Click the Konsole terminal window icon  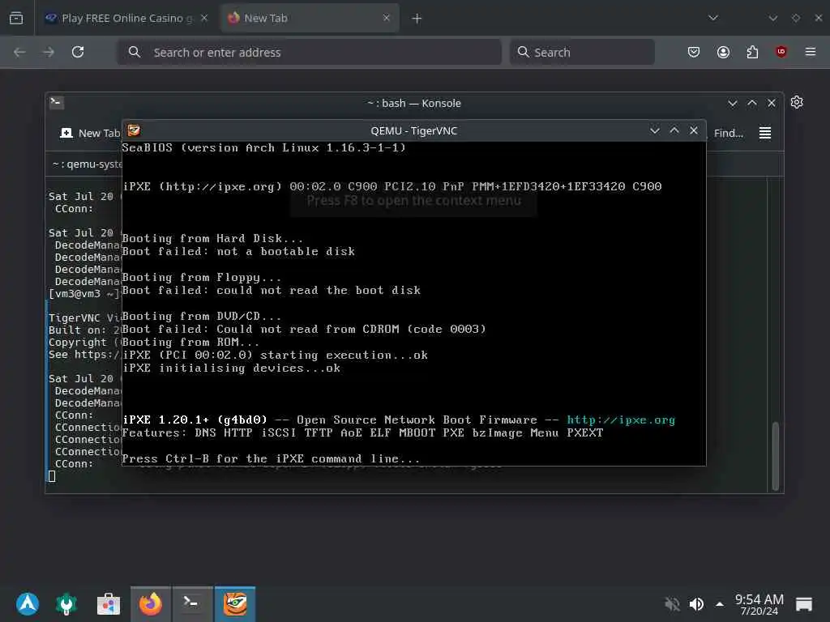(57, 102)
